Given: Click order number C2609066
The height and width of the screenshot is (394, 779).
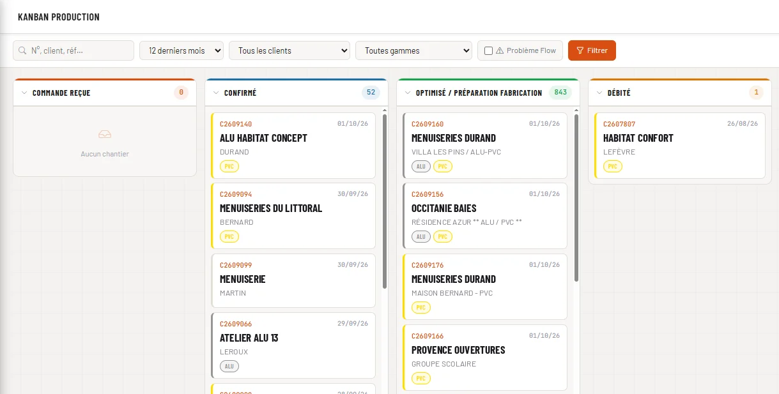Looking at the screenshot, I should (x=236, y=324).
